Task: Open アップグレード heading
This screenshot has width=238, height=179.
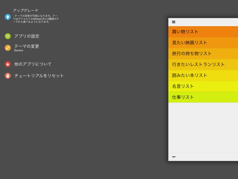Action: tap(26, 10)
